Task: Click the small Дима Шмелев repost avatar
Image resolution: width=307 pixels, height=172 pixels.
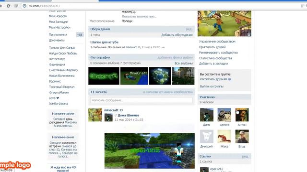Action: click(108, 118)
